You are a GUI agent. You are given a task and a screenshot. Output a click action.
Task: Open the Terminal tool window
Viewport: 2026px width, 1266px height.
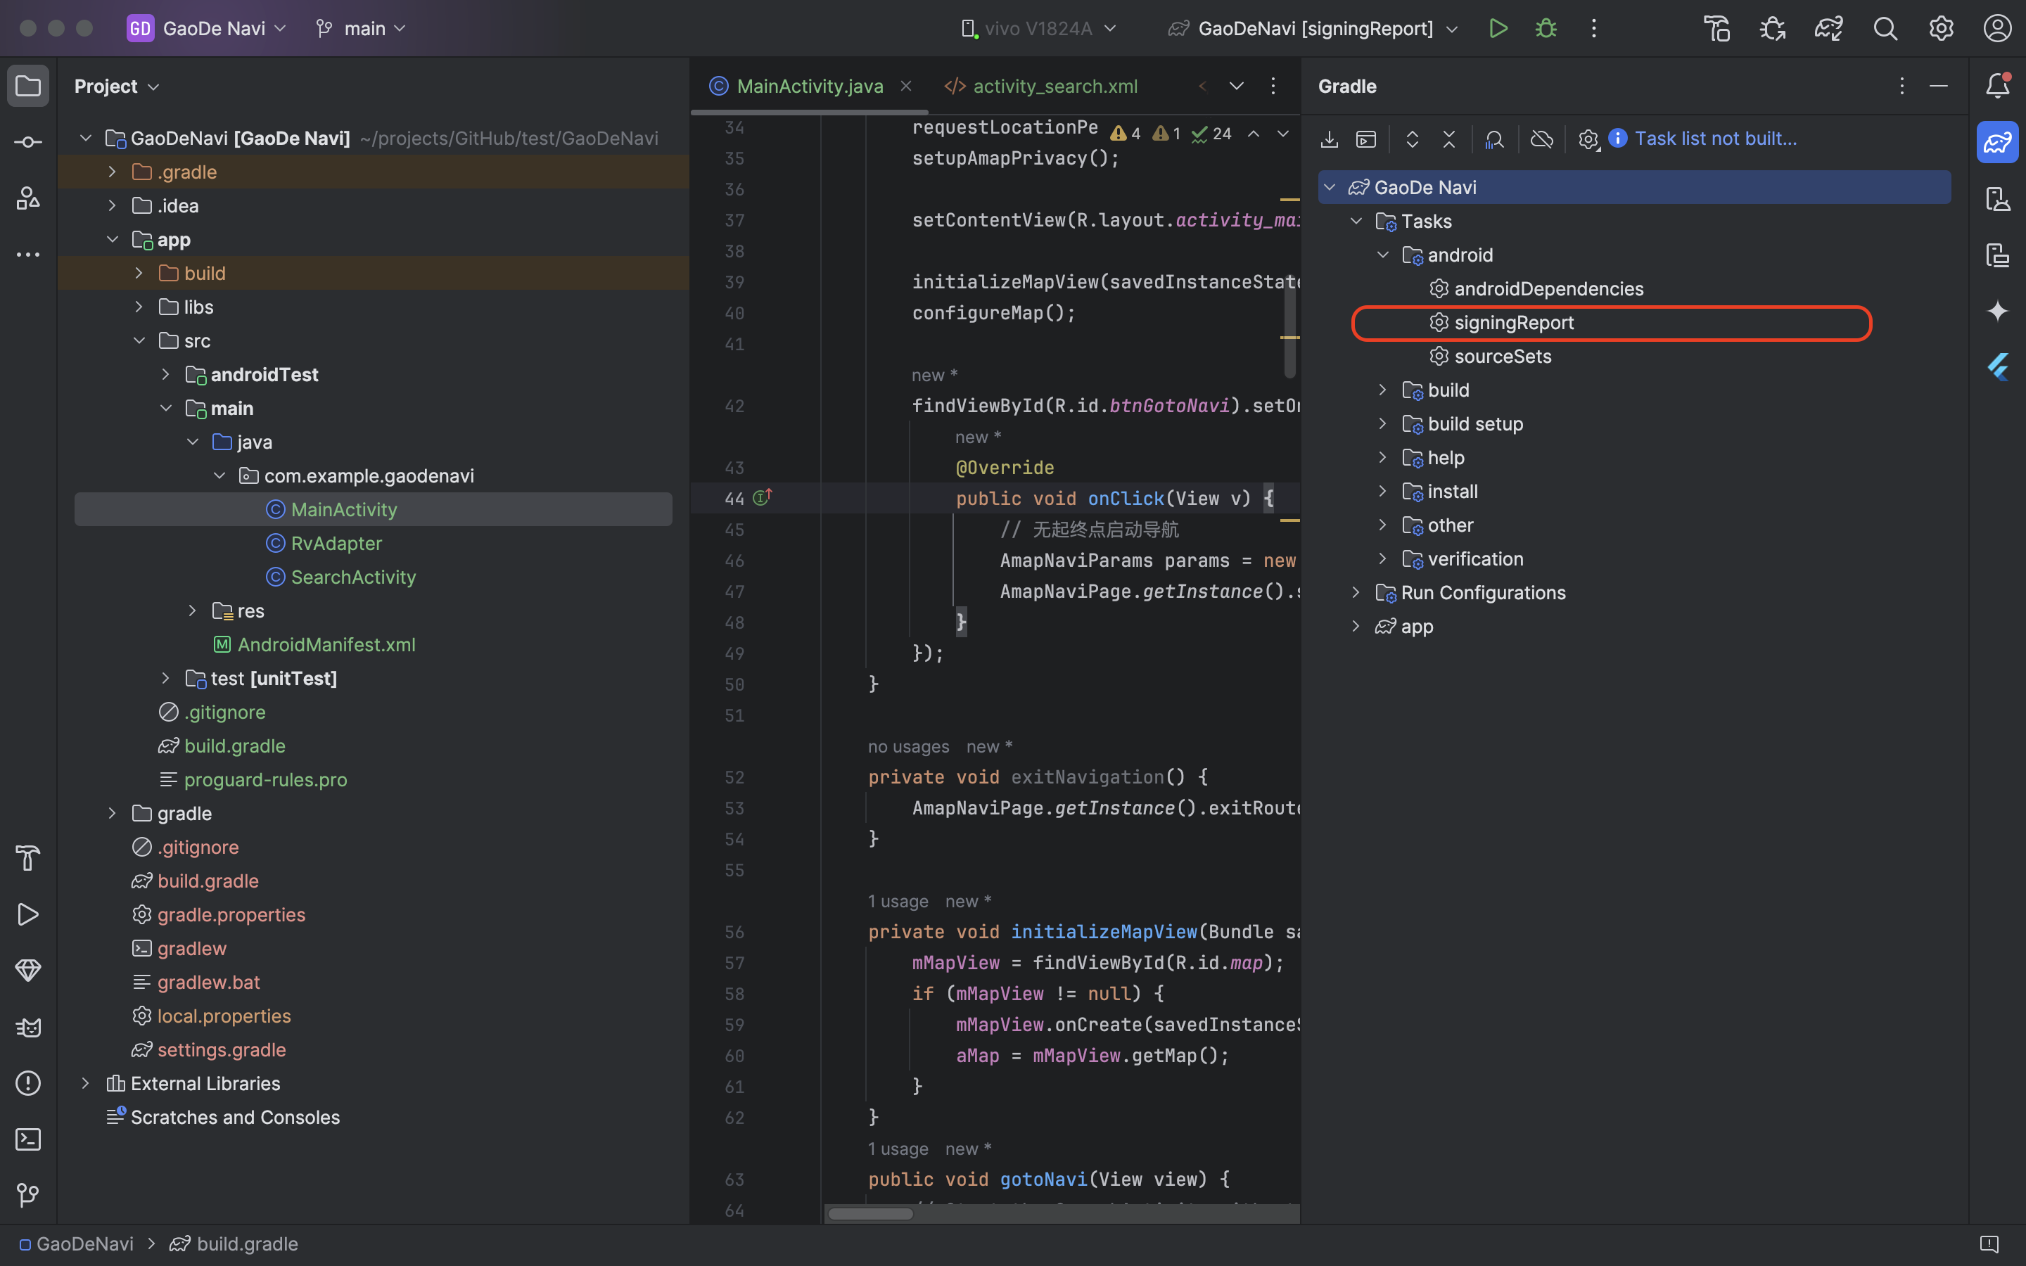point(27,1139)
